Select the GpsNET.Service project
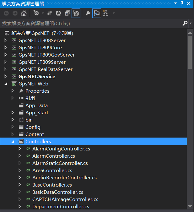Viewport: 194px width, 212px height. 37,77
